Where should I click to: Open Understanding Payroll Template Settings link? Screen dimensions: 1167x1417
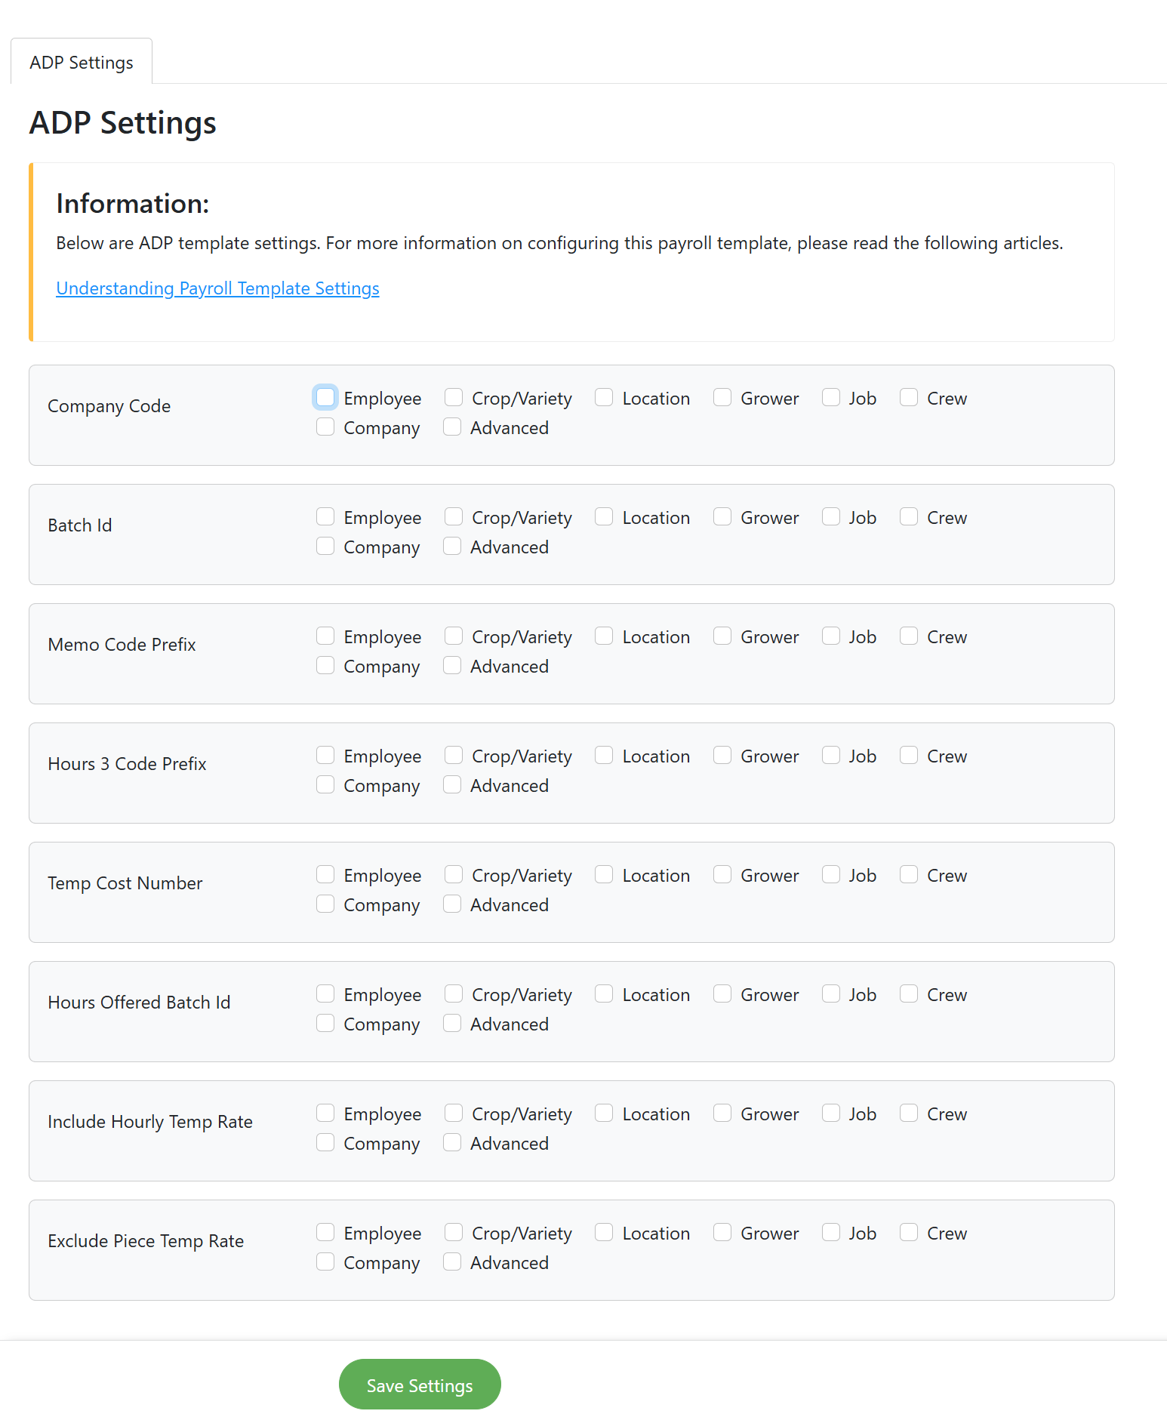[x=217, y=288]
